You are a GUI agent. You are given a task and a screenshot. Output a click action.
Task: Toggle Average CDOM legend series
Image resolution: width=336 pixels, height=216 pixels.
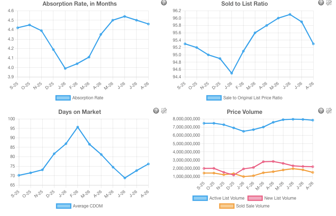tap(80, 206)
